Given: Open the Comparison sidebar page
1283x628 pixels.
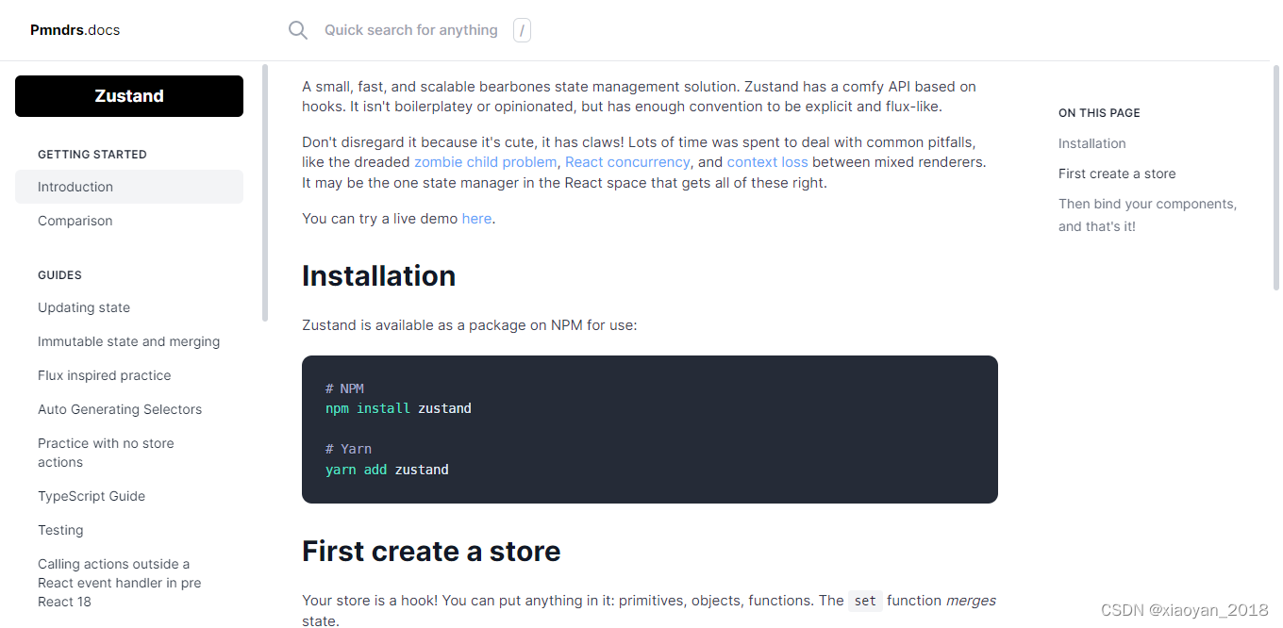Looking at the screenshot, I should click(x=75, y=221).
